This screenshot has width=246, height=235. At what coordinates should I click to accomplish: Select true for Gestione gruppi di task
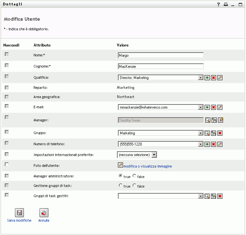click(x=121, y=185)
